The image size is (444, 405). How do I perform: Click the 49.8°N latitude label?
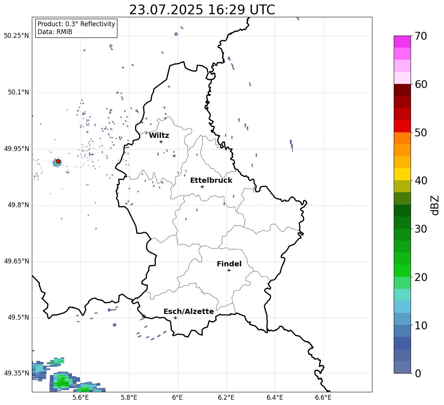point(18,205)
